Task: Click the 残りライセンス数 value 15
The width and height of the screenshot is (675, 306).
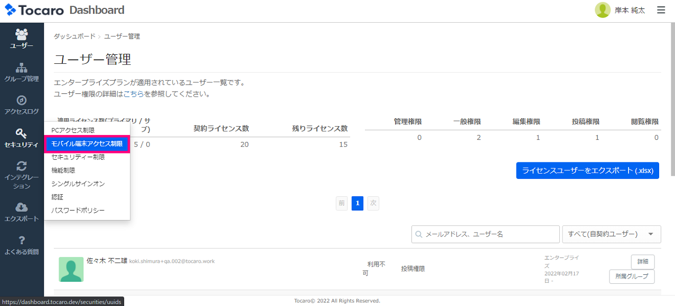Action: (343, 145)
